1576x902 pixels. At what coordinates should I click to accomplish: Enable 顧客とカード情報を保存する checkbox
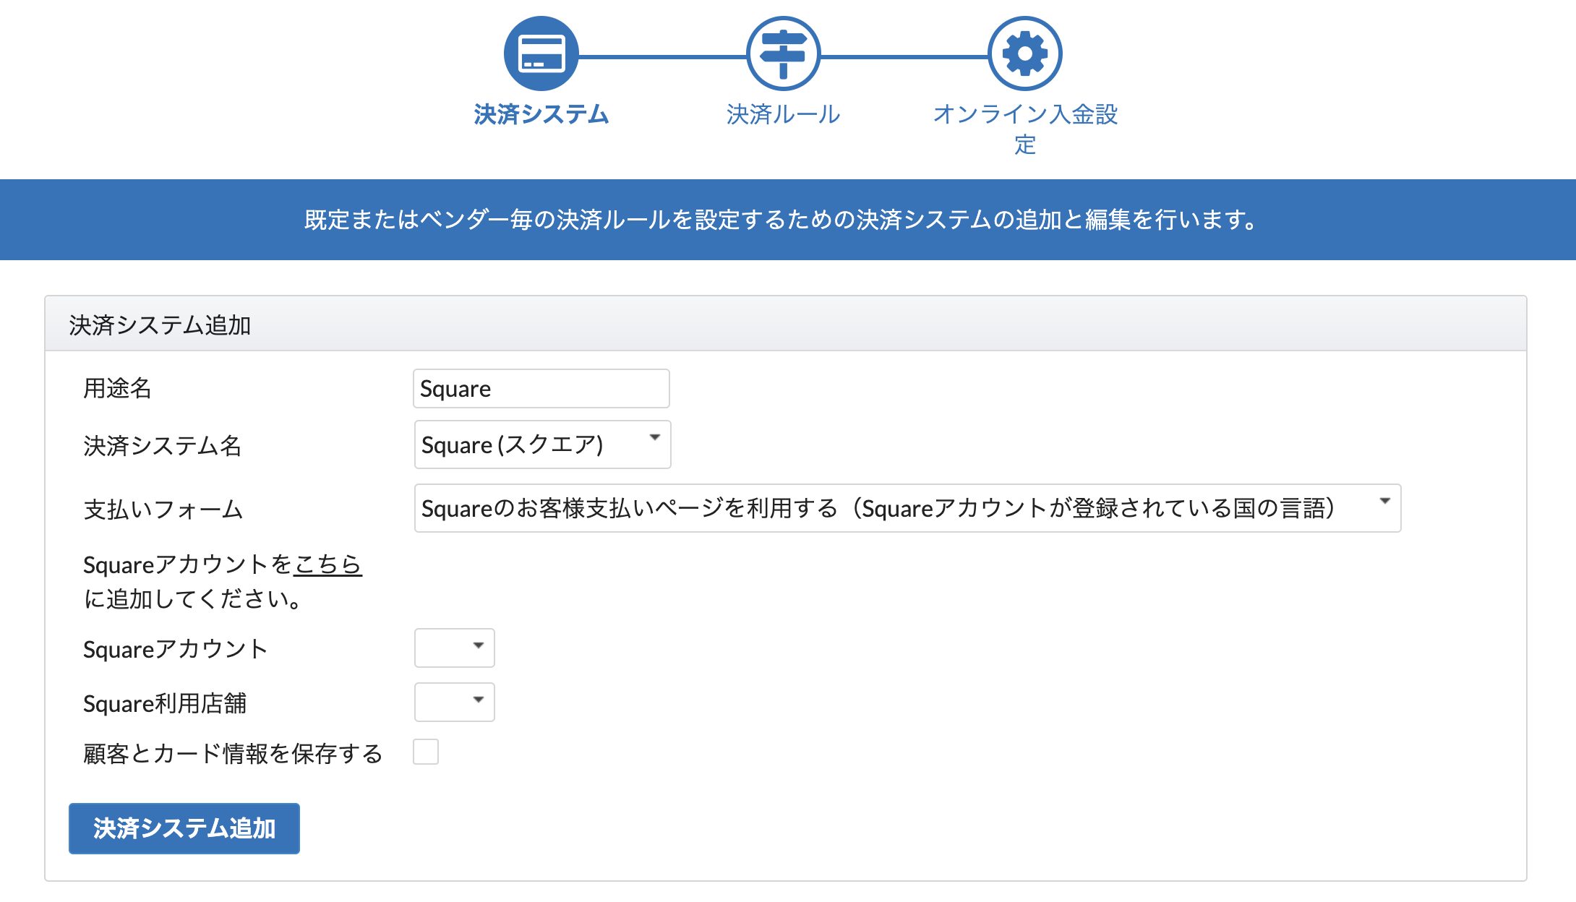426,752
